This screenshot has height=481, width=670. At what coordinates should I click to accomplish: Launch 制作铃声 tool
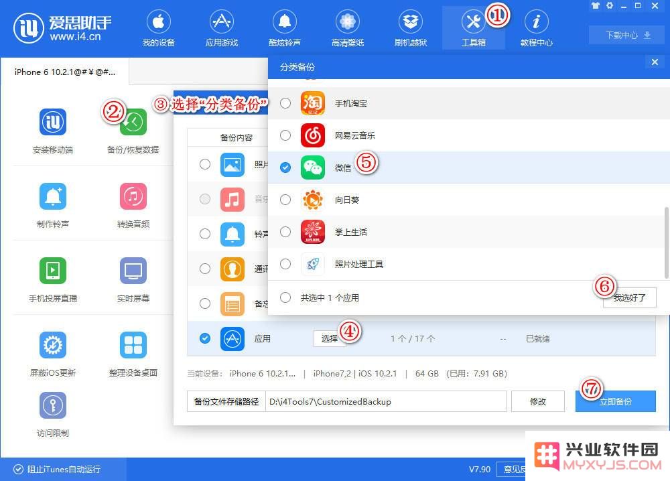53,205
